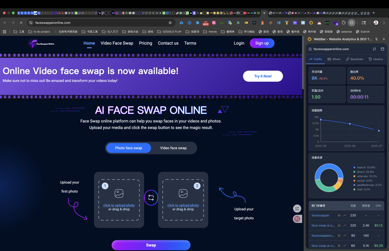Open the trends bookmarks folder

point(210,32)
